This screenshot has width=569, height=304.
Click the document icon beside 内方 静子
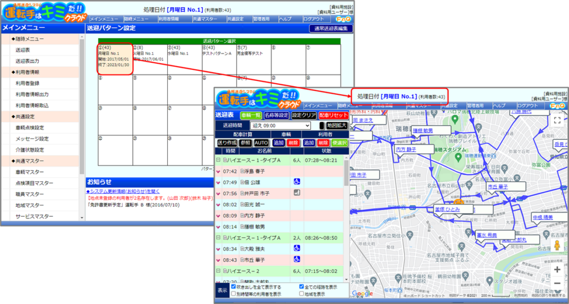coord(242,216)
